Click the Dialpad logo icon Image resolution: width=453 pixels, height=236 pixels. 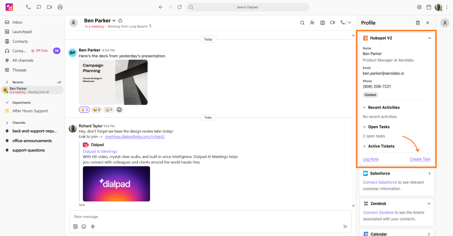(x=9, y=7)
